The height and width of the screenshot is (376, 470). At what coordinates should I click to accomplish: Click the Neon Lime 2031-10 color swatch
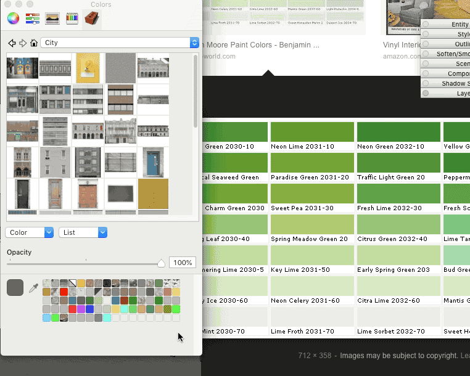[312, 132]
